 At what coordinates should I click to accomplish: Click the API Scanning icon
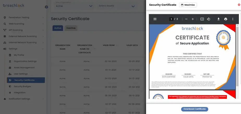(x=5, y=30)
